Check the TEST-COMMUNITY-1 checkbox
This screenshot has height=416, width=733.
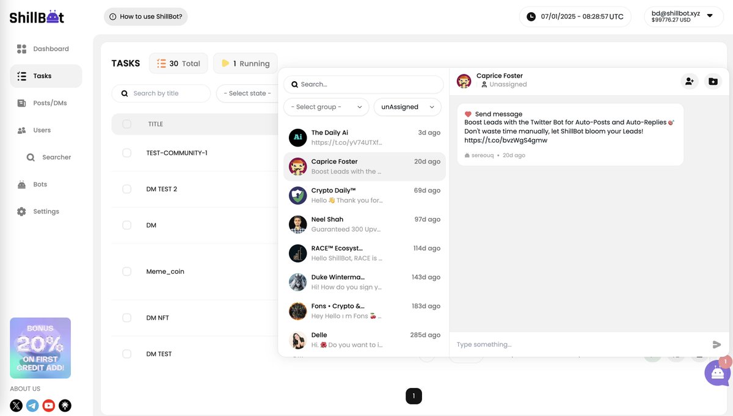[126, 153]
